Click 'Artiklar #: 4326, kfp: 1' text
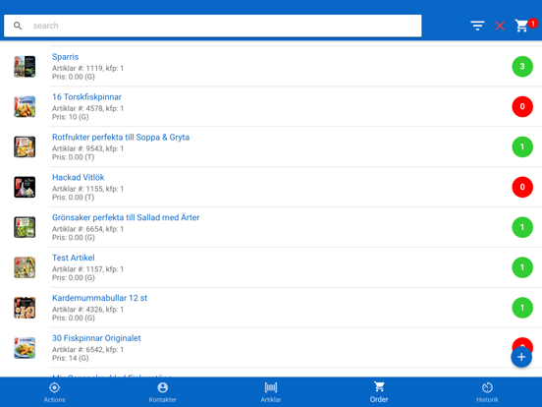Image resolution: width=542 pixels, height=407 pixels. point(87,309)
